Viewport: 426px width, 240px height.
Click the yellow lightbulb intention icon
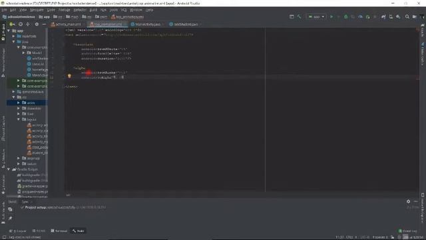69,76
